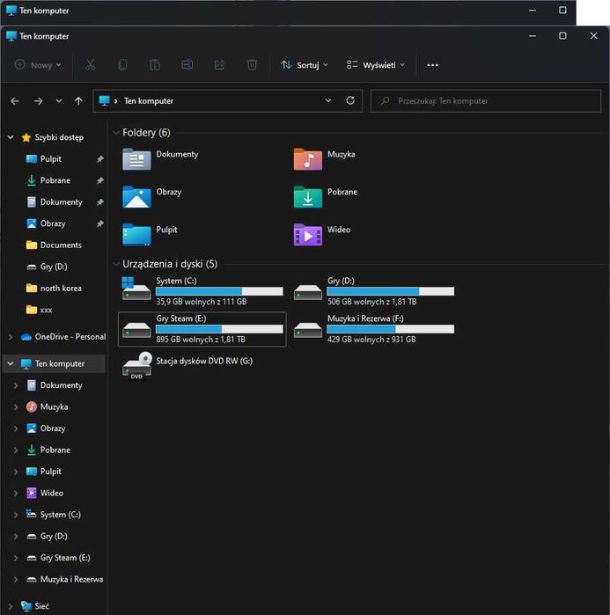Select Pobrane under Ten komputer tree
Viewport: 610px width, 615px height.
pos(48,450)
